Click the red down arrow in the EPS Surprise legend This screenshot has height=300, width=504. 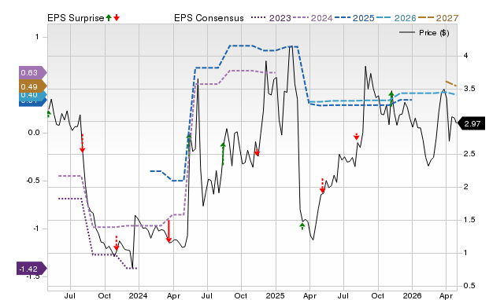pos(117,18)
